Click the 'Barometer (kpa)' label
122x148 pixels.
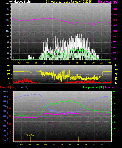[108, 2]
